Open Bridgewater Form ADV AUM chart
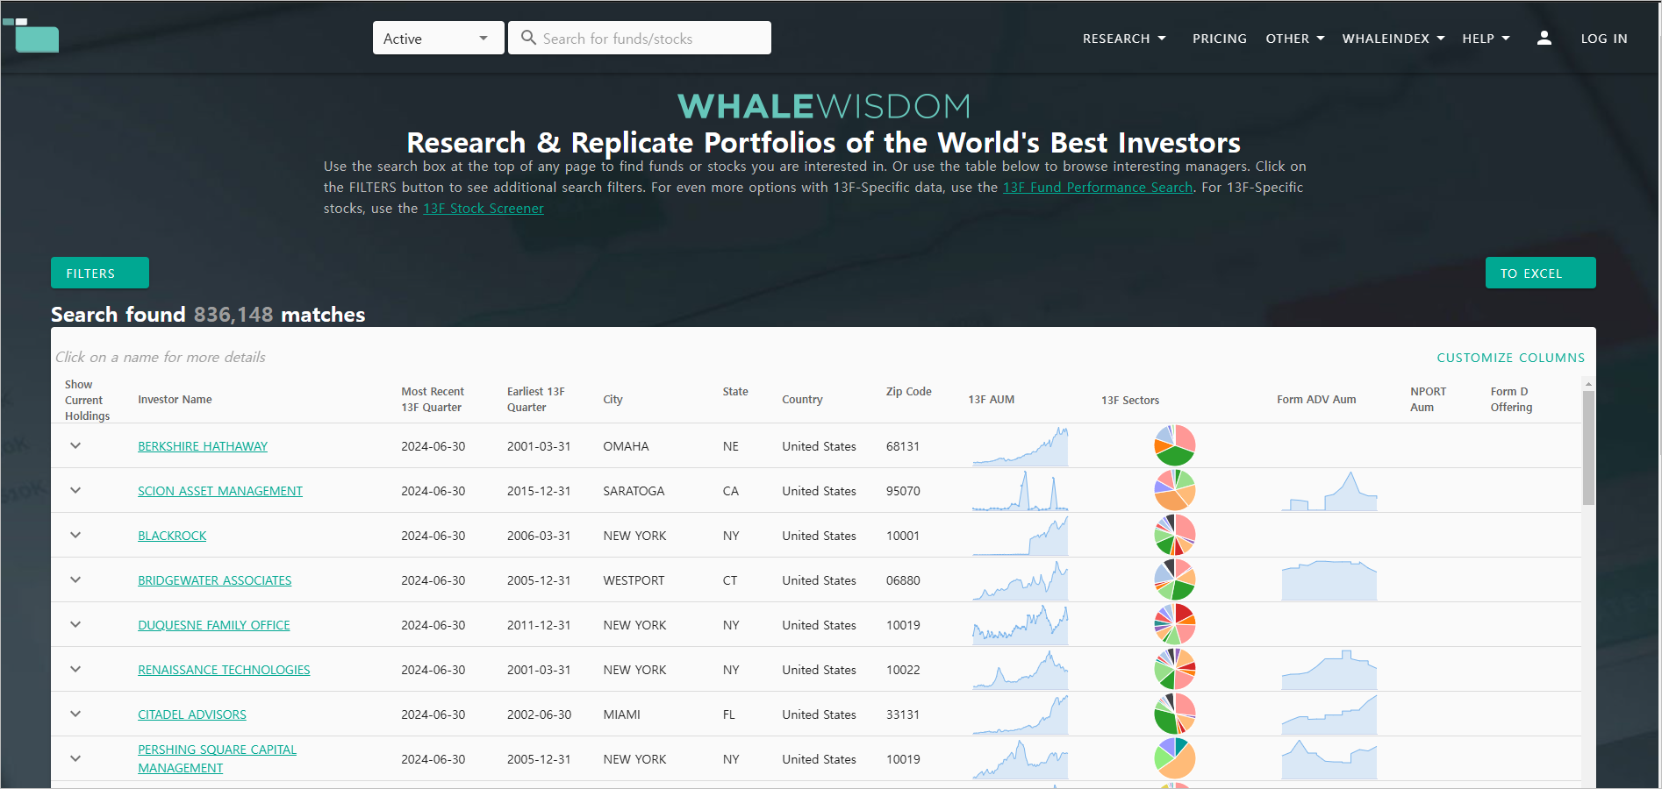This screenshot has width=1662, height=789. click(1329, 580)
